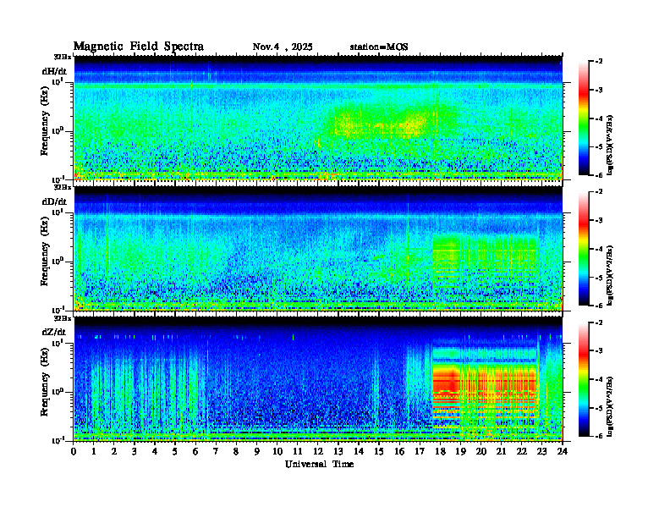This screenshot has width=670, height=518.
Task: Click hour label 5 on time axis
Action: 175,451
